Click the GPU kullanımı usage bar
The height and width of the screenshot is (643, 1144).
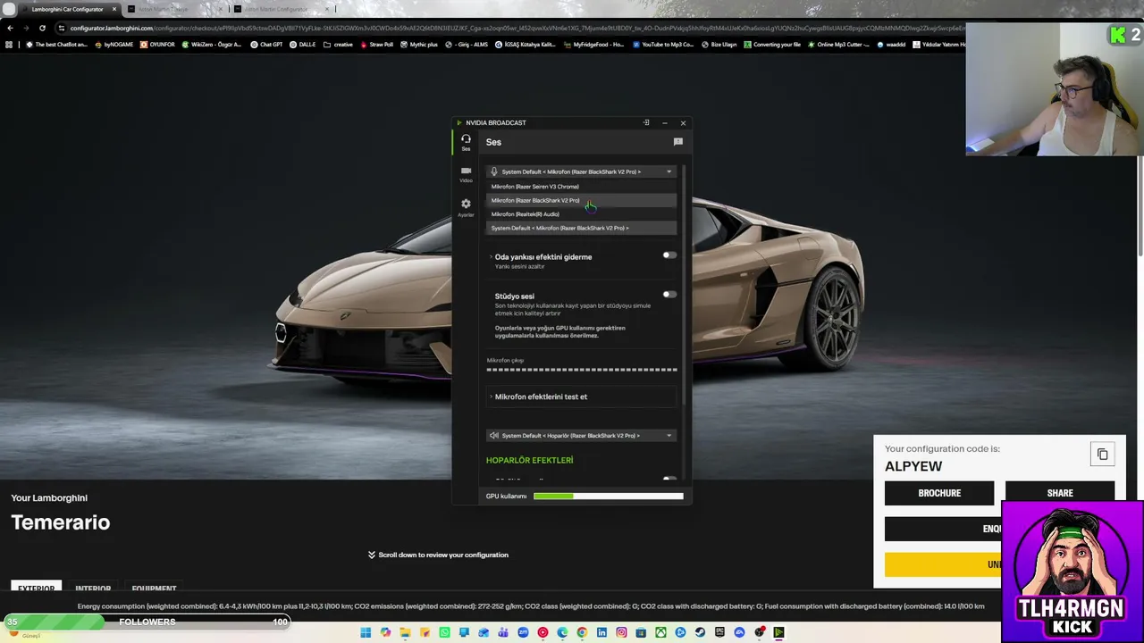pyautogui.click(x=608, y=496)
